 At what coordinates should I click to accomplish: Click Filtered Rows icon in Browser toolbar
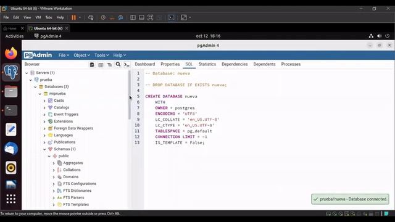(110, 65)
